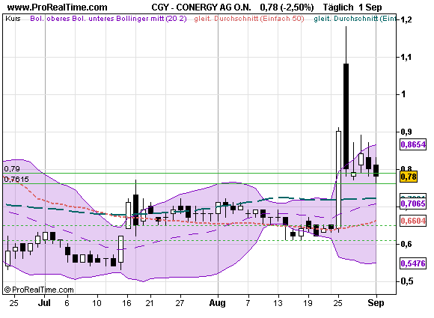Click the 21 date label on time axis
Image resolution: width=434 pixels, height=318 pixels.
[x=150, y=303]
